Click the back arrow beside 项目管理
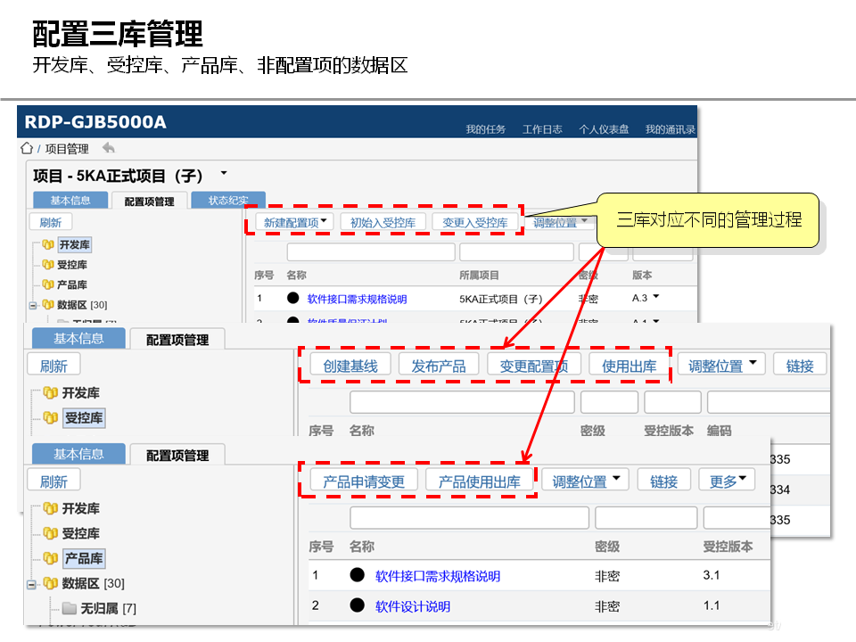The height and width of the screenshot is (642, 856). coord(109,147)
